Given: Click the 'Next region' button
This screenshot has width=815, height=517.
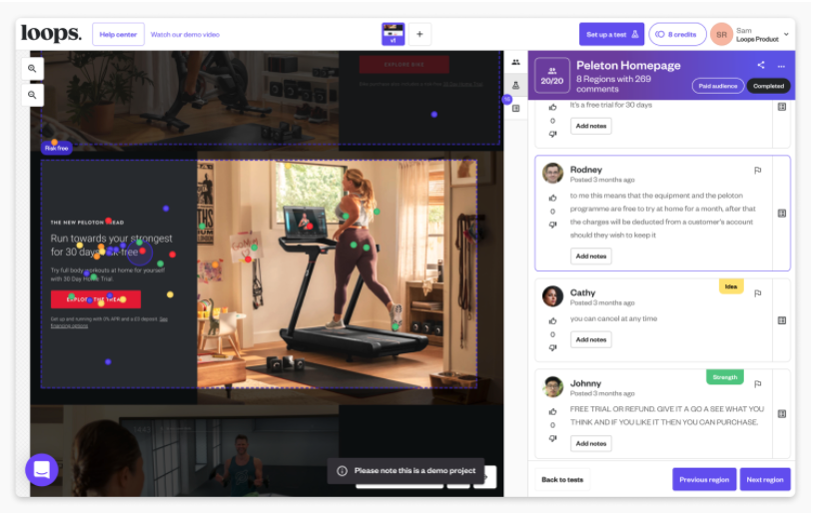Looking at the screenshot, I should (x=765, y=480).
